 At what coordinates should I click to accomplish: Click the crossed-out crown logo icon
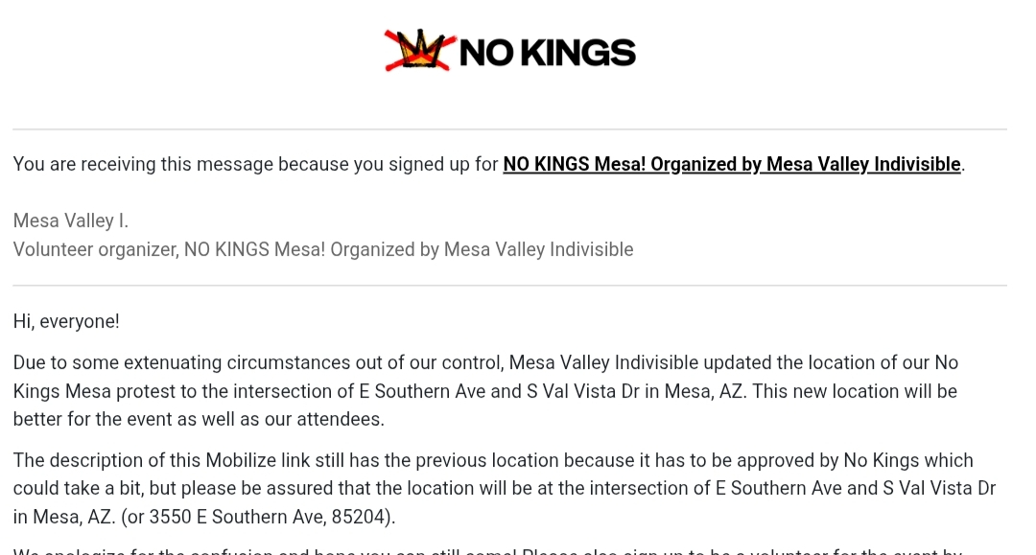(x=418, y=51)
